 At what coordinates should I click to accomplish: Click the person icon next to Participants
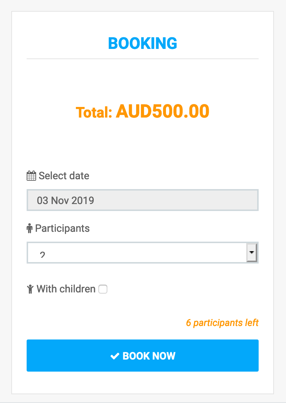pyautogui.click(x=30, y=229)
